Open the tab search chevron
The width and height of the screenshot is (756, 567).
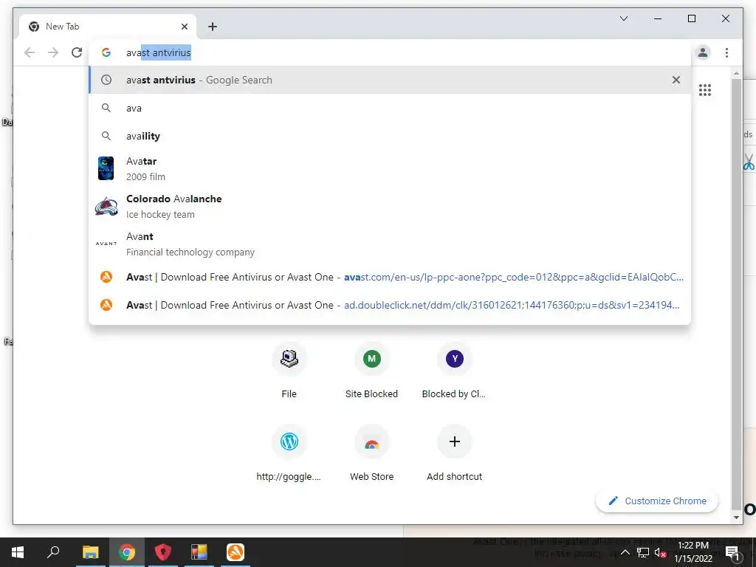click(623, 18)
